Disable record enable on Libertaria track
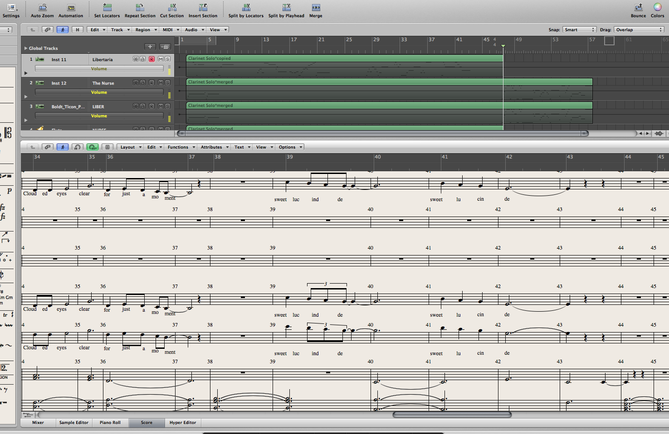This screenshot has width=669, height=434. point(152,59)
